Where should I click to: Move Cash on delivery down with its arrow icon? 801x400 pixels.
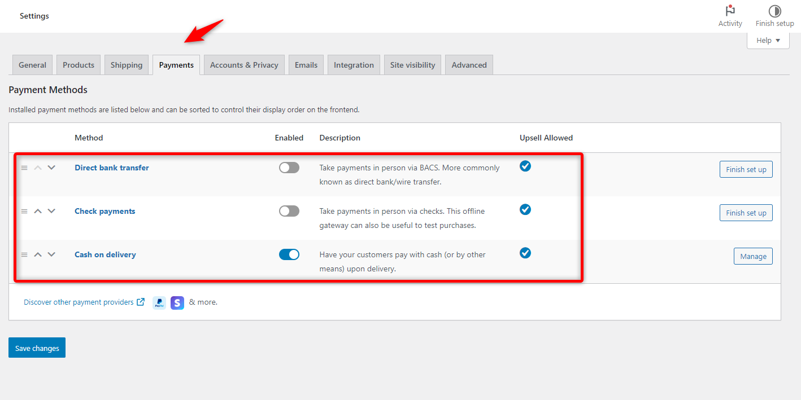(x=51, y=254)
